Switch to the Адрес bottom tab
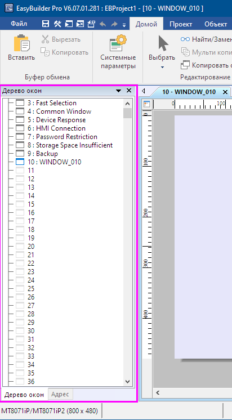This screenshot has width=232, height=420. click(60, 394)
